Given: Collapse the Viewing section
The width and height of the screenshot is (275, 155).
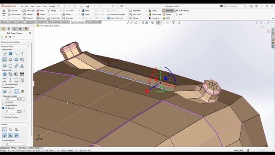Looking at the screenshot, I should pos(28,124).
